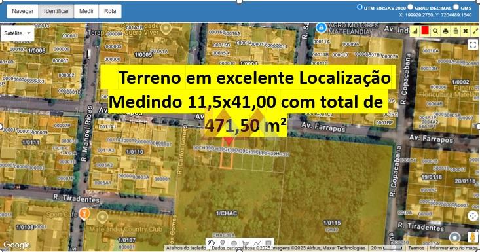Select the polyline drawing tool
This screenshot has height=252, width=480.
[257, 243]
